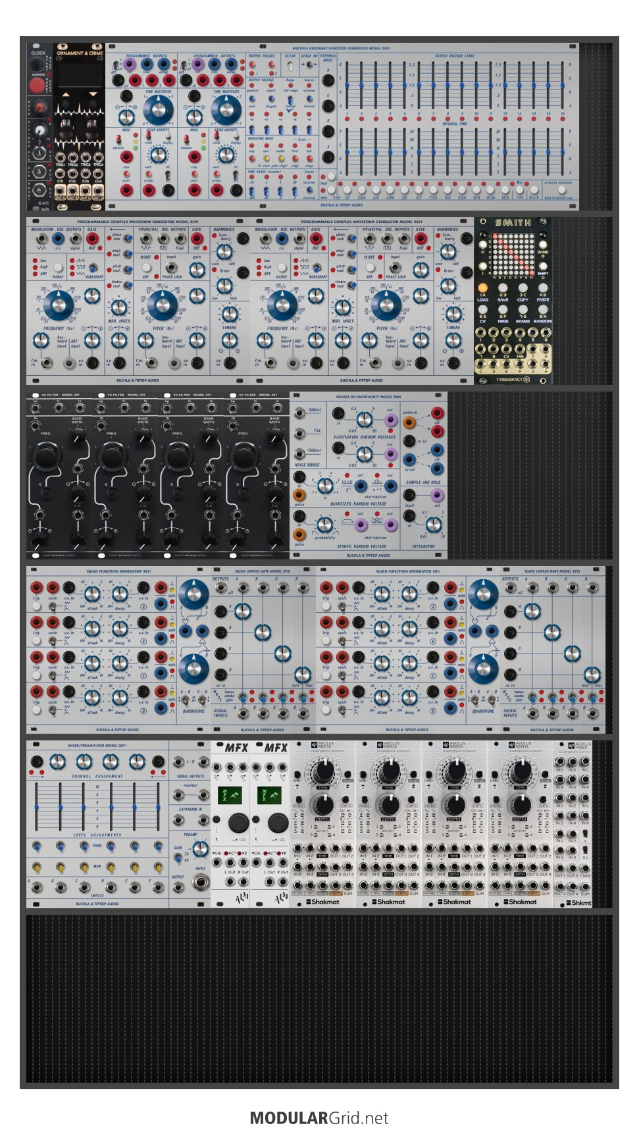Click the large encoder knob on the right MFX
The width and height of the screenshot is (639, 1132).
277,823
